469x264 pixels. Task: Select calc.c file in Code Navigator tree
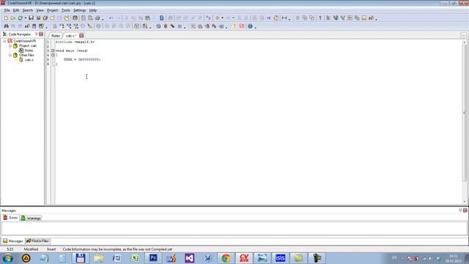(29, 60)
